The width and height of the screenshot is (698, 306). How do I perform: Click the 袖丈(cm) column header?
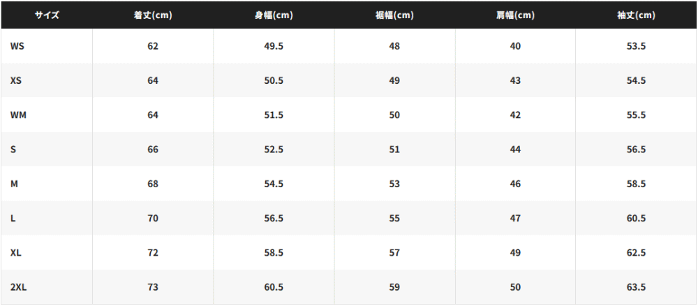pos(636,15)
